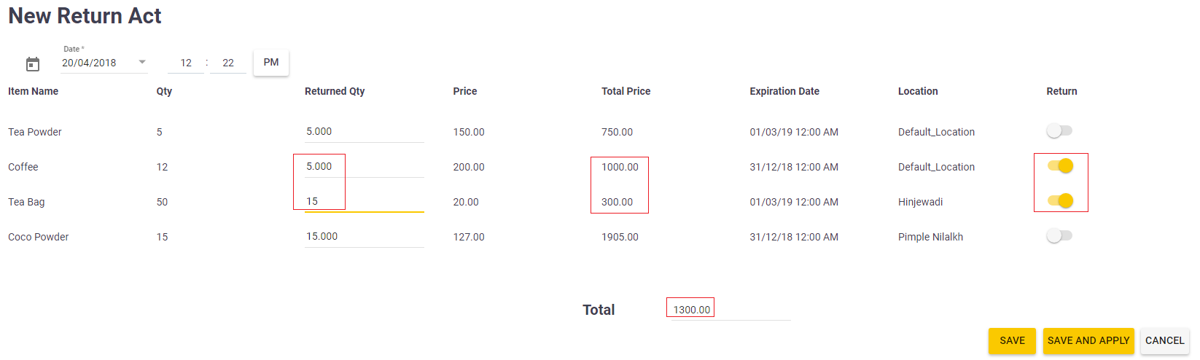Click the Returned Qty column header
1200x360 pixels.
pyautogui.click(x=335, y=91)
